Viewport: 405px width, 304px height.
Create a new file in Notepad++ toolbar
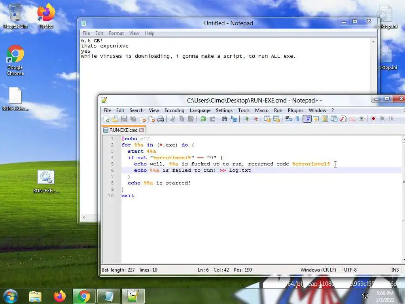click(x=106, y=119)
